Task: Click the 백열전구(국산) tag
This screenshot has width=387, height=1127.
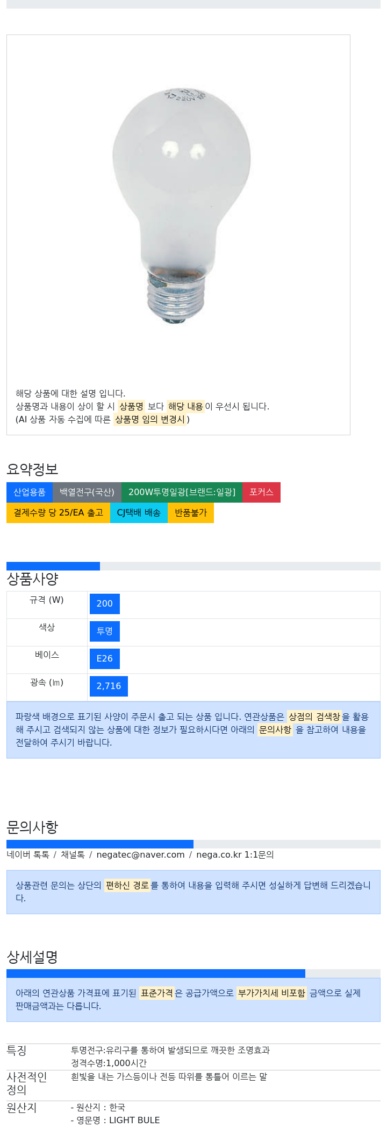Action: click(87, 492)
